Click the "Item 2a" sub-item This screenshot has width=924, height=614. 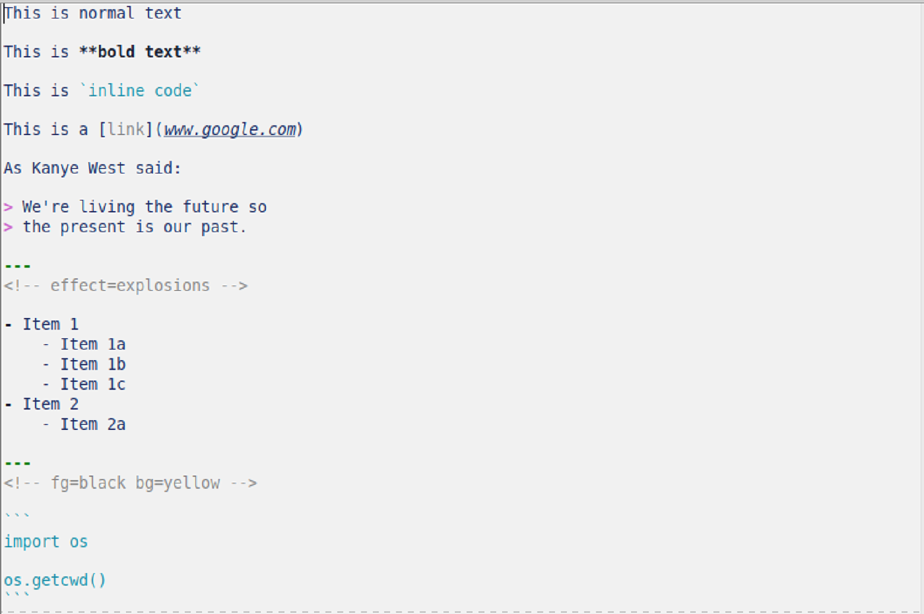[x=92, y=425]
